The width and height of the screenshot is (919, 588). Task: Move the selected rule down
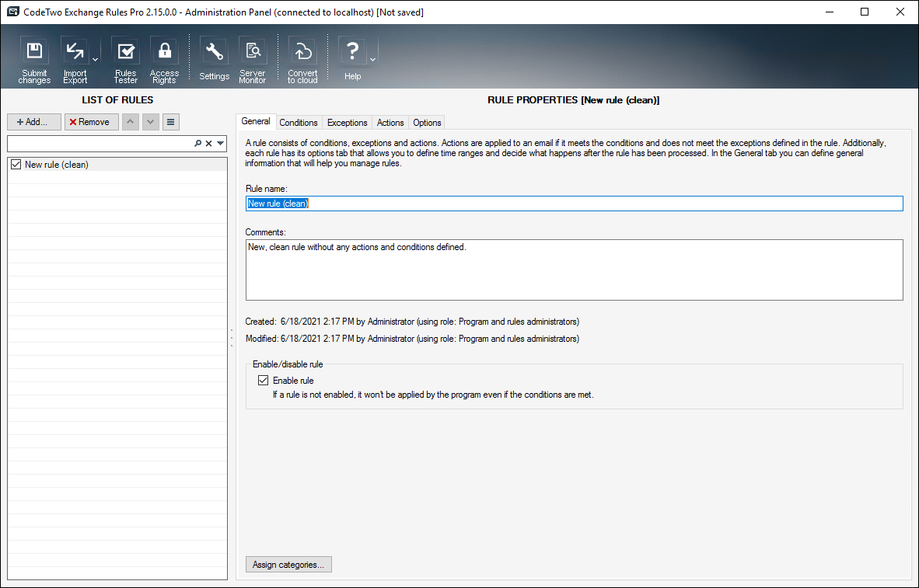point(151,122)
